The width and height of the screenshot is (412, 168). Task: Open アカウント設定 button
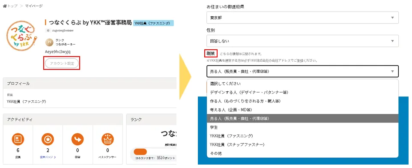click(62, 63)
